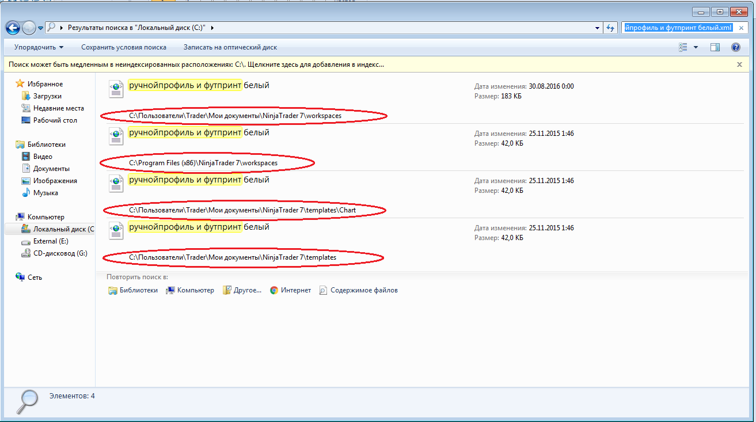Viewport: 756px width, 422px height.
Task: Select Избранное in the navigation pane
Action: click(x=45, y=84)
